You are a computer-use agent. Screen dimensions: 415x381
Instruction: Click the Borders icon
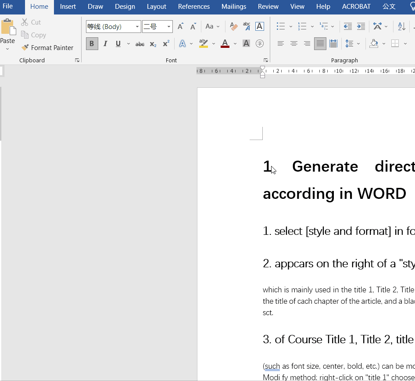[x=395, y=44]
